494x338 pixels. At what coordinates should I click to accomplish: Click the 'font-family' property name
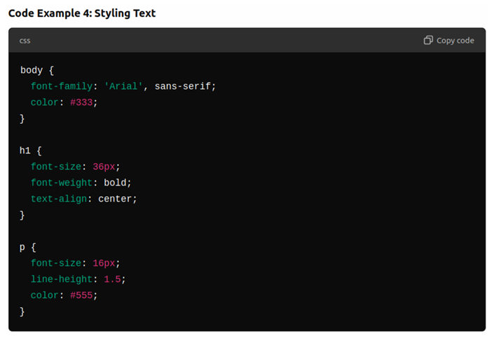[62, 86]
